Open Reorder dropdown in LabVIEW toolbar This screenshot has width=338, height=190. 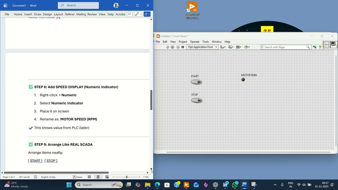click(247, 47)
